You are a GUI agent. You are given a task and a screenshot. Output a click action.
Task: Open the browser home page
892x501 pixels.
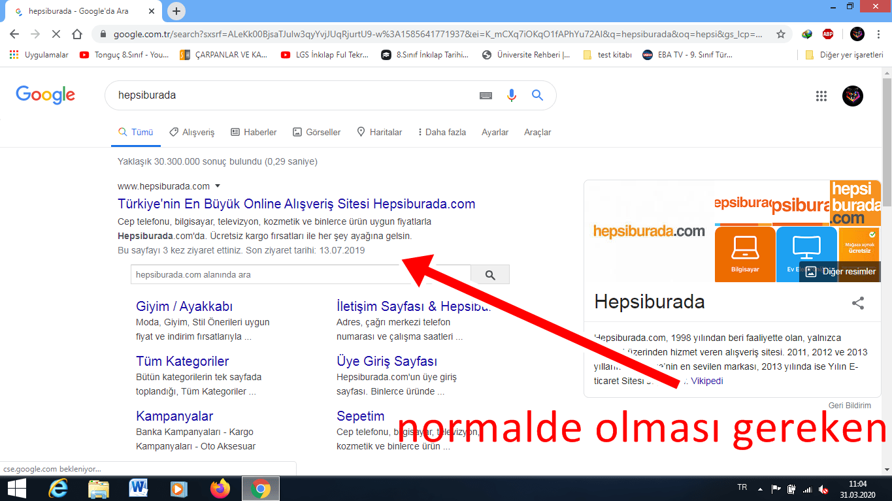click(x=77, y=34)
